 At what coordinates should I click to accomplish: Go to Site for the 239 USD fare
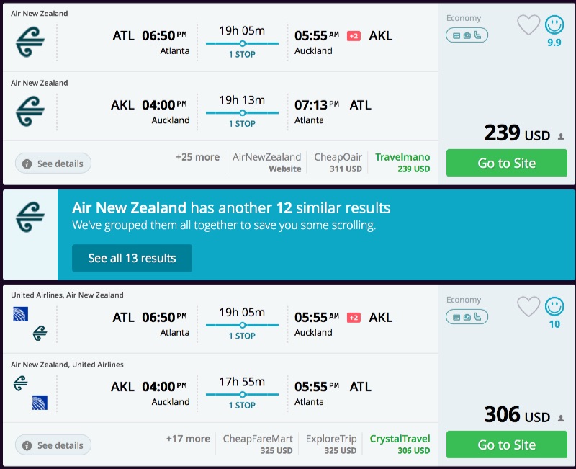pyautogui.click(x=506, y=163)
